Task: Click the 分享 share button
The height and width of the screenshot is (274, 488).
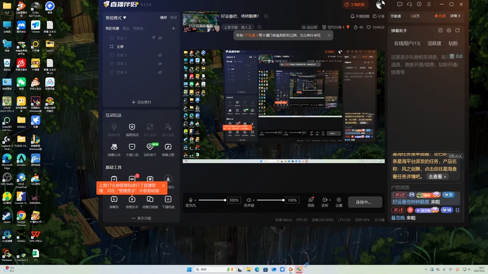Action: click(x=378, y=16)
